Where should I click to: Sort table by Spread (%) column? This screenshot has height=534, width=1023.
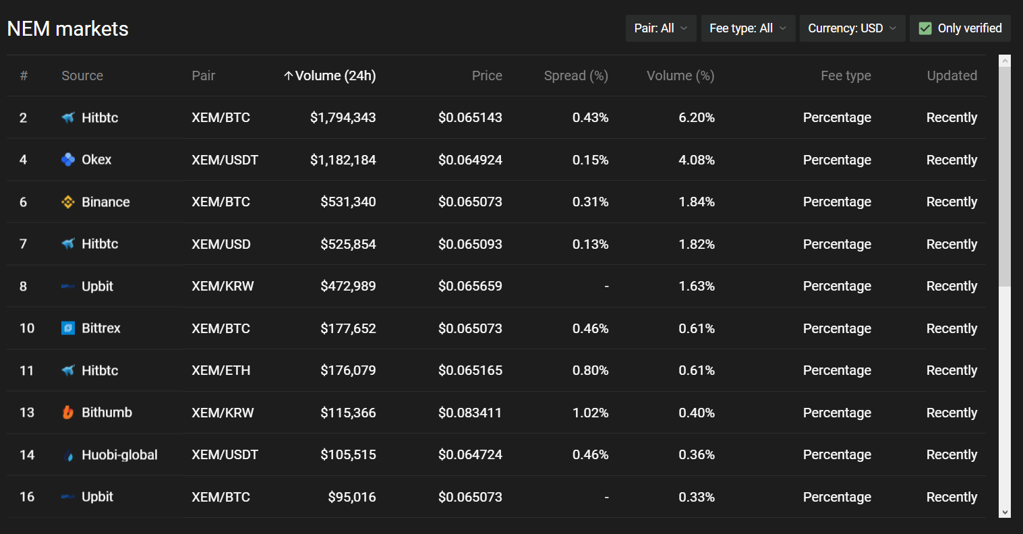tap(576, 76)
